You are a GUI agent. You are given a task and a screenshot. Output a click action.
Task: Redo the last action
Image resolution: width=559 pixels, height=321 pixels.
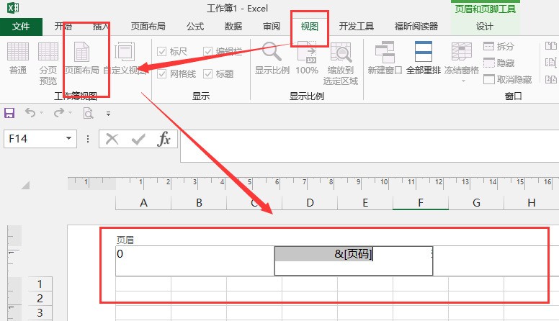click(58, 113)
